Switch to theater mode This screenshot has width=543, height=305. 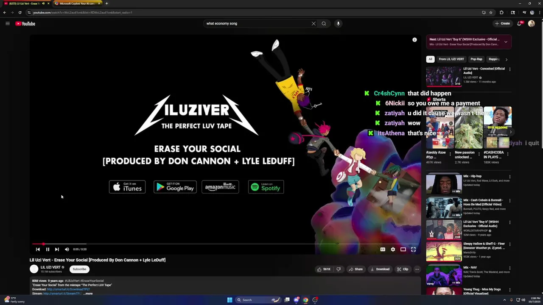pyautogui.click(x=403, y=250)
